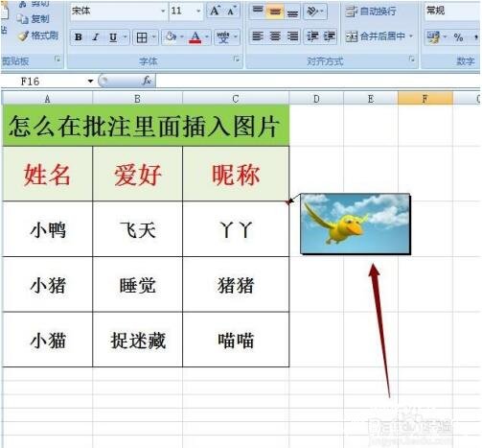Click the Name Box showing F16
The height and width of the screenshot is (448, 482).
pos(43,82)
